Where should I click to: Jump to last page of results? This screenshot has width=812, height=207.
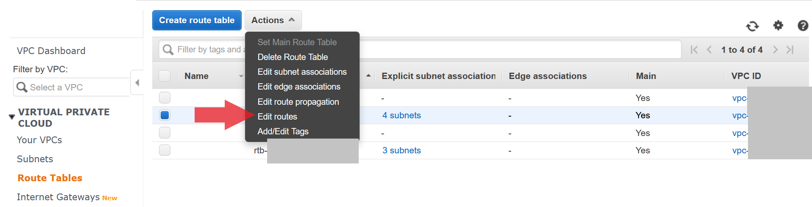[790, 50]
